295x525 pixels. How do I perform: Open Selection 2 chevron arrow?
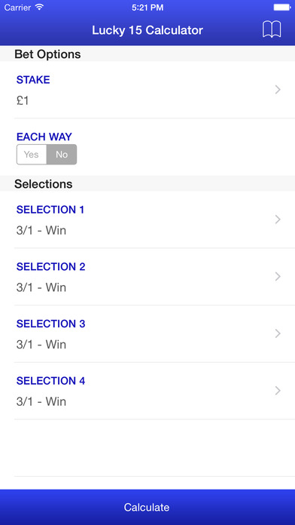[277, 276]
